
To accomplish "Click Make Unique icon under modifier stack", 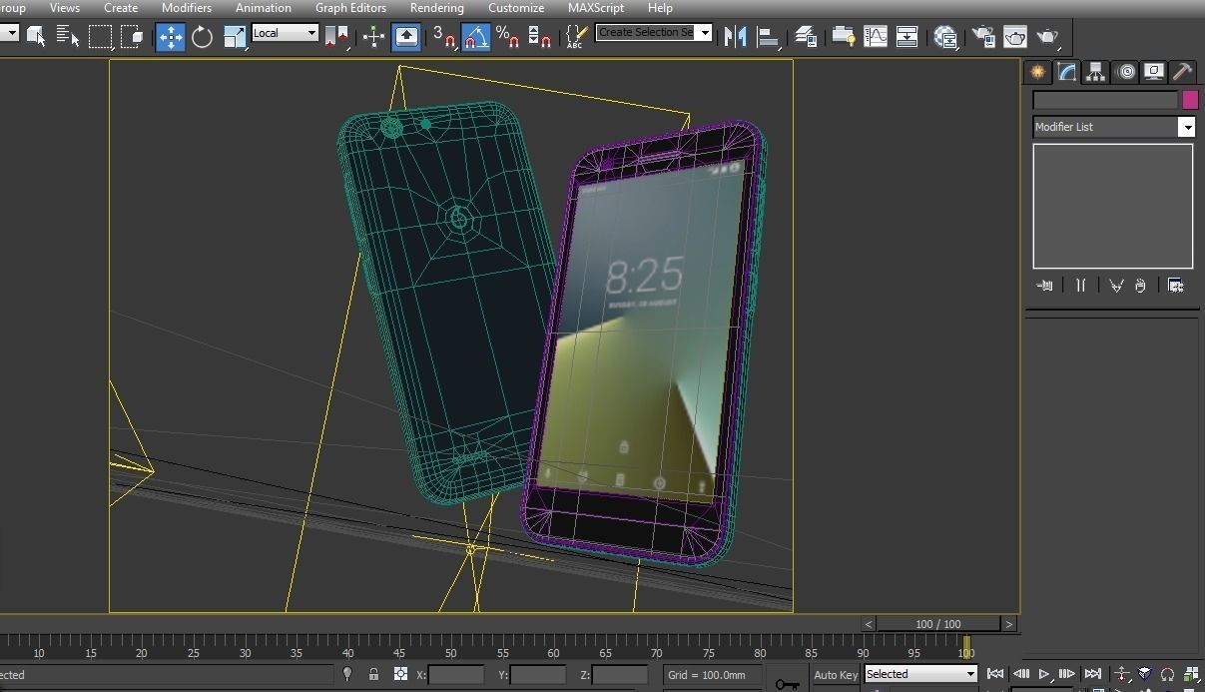I will 1116,286.
